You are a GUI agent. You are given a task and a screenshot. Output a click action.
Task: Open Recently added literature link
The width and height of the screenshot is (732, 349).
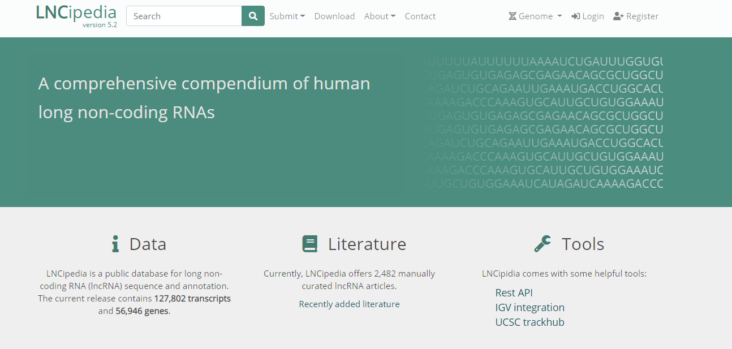[350, 304]
